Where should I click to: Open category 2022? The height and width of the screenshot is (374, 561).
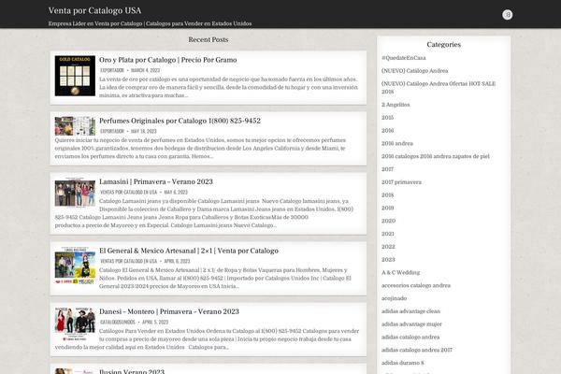click(x=388, y=246)
